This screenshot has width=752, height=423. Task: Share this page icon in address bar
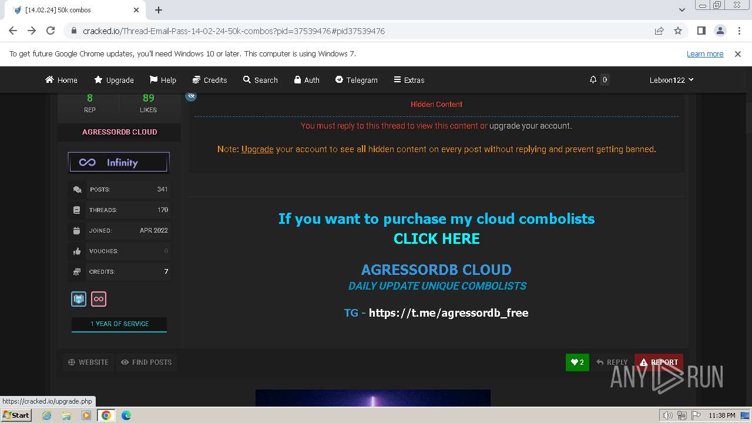(659, 31)
